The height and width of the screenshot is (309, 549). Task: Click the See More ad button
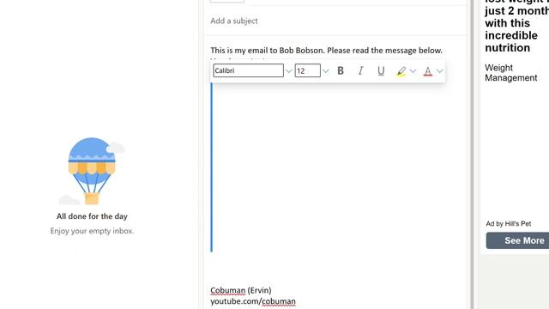[517, 240]
